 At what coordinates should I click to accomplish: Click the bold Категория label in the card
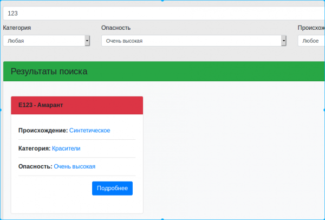click(34, 148)
